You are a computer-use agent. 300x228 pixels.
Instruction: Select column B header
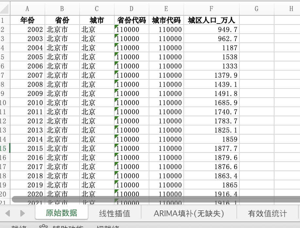[x=62, y=8]
